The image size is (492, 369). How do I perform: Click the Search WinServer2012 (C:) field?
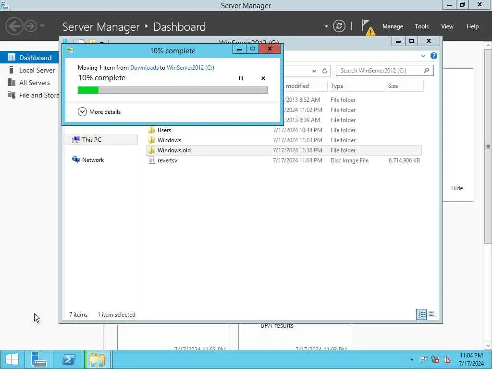tap(385, 71)
